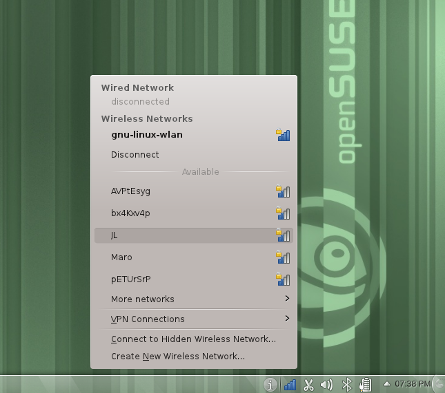Viewport: 445px width, 393px height.
Task: Open the network signal tray icon
Action: pyautogui.click(x=290, y=385)
